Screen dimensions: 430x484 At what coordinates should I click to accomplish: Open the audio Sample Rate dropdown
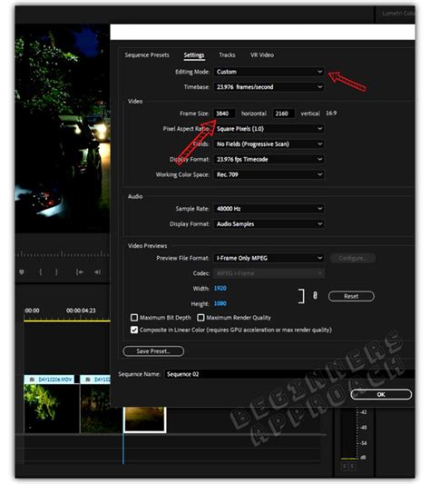[x=269, y=209]
